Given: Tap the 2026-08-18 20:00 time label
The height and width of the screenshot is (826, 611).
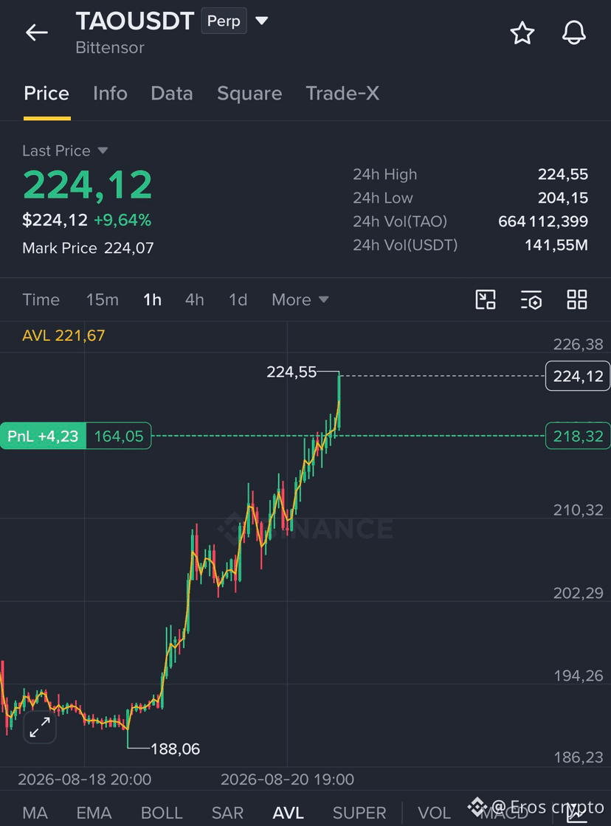Looking at the screenshot, I should [x=84, y=779].
